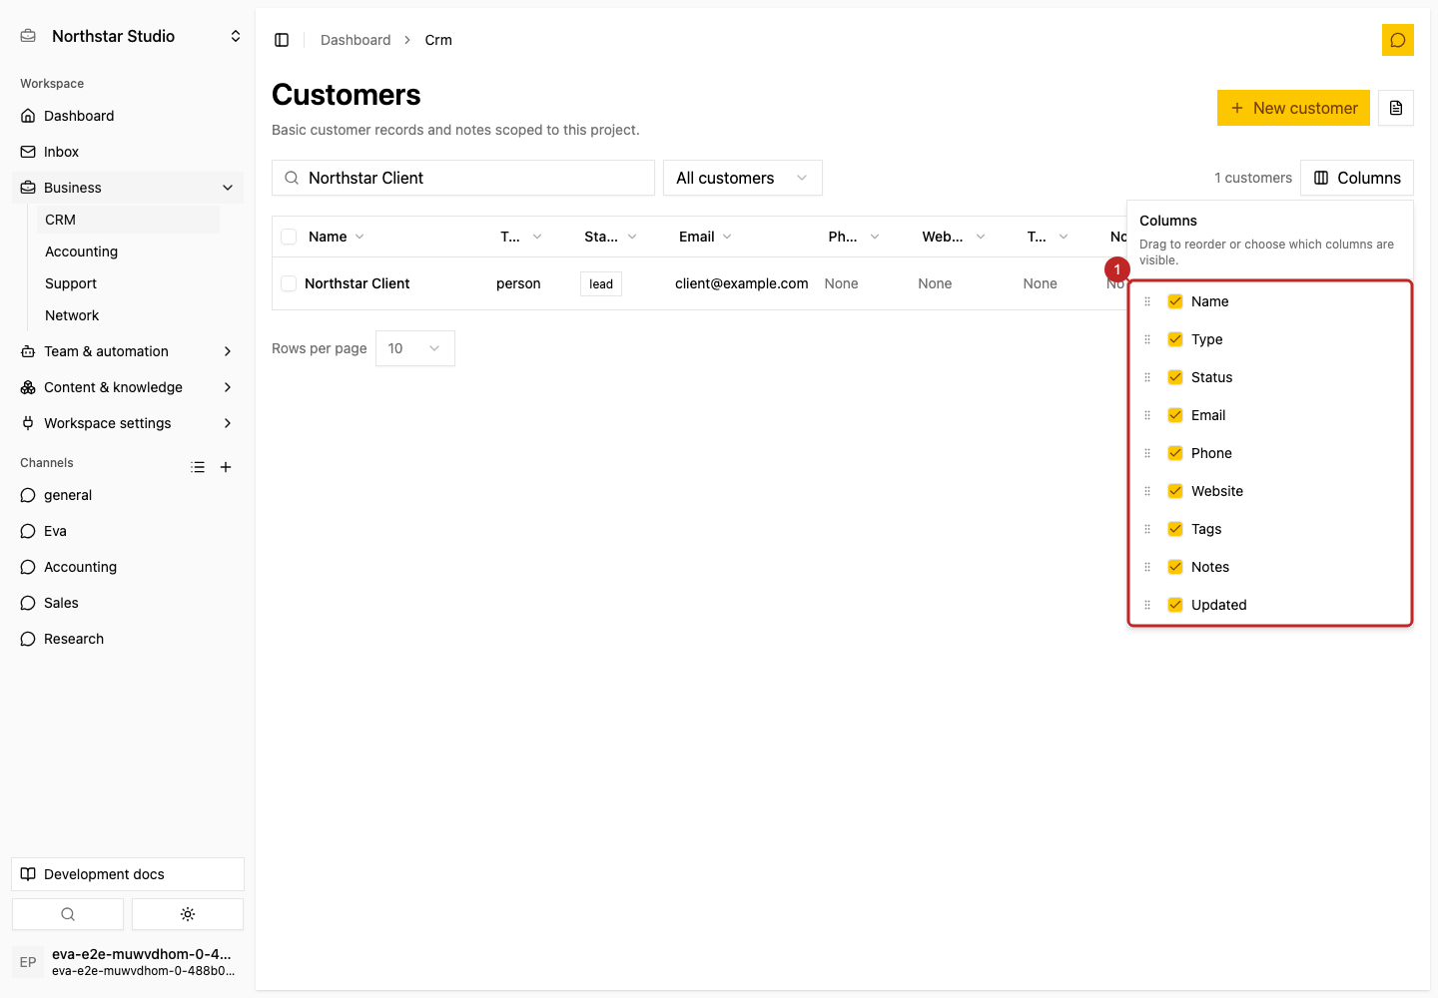Viewport: 1438px width, 998px height.
Task: Add a new channel with plus icon
Action: coord(226,467)
